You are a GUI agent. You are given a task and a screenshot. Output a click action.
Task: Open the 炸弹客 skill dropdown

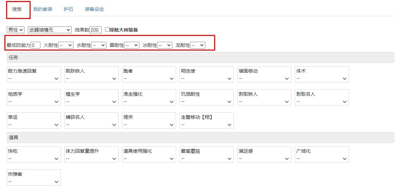[34, 182]
